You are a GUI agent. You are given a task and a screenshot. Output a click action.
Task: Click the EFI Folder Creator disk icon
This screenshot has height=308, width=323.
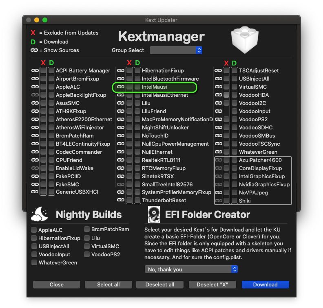tap(154, 214)
